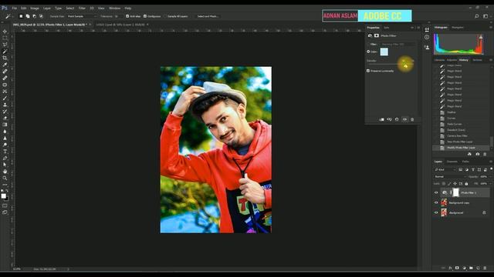Screen dimensions: 494x277
Task: Open layer blend mode Normal dropdown
Action: coord(450,177)
